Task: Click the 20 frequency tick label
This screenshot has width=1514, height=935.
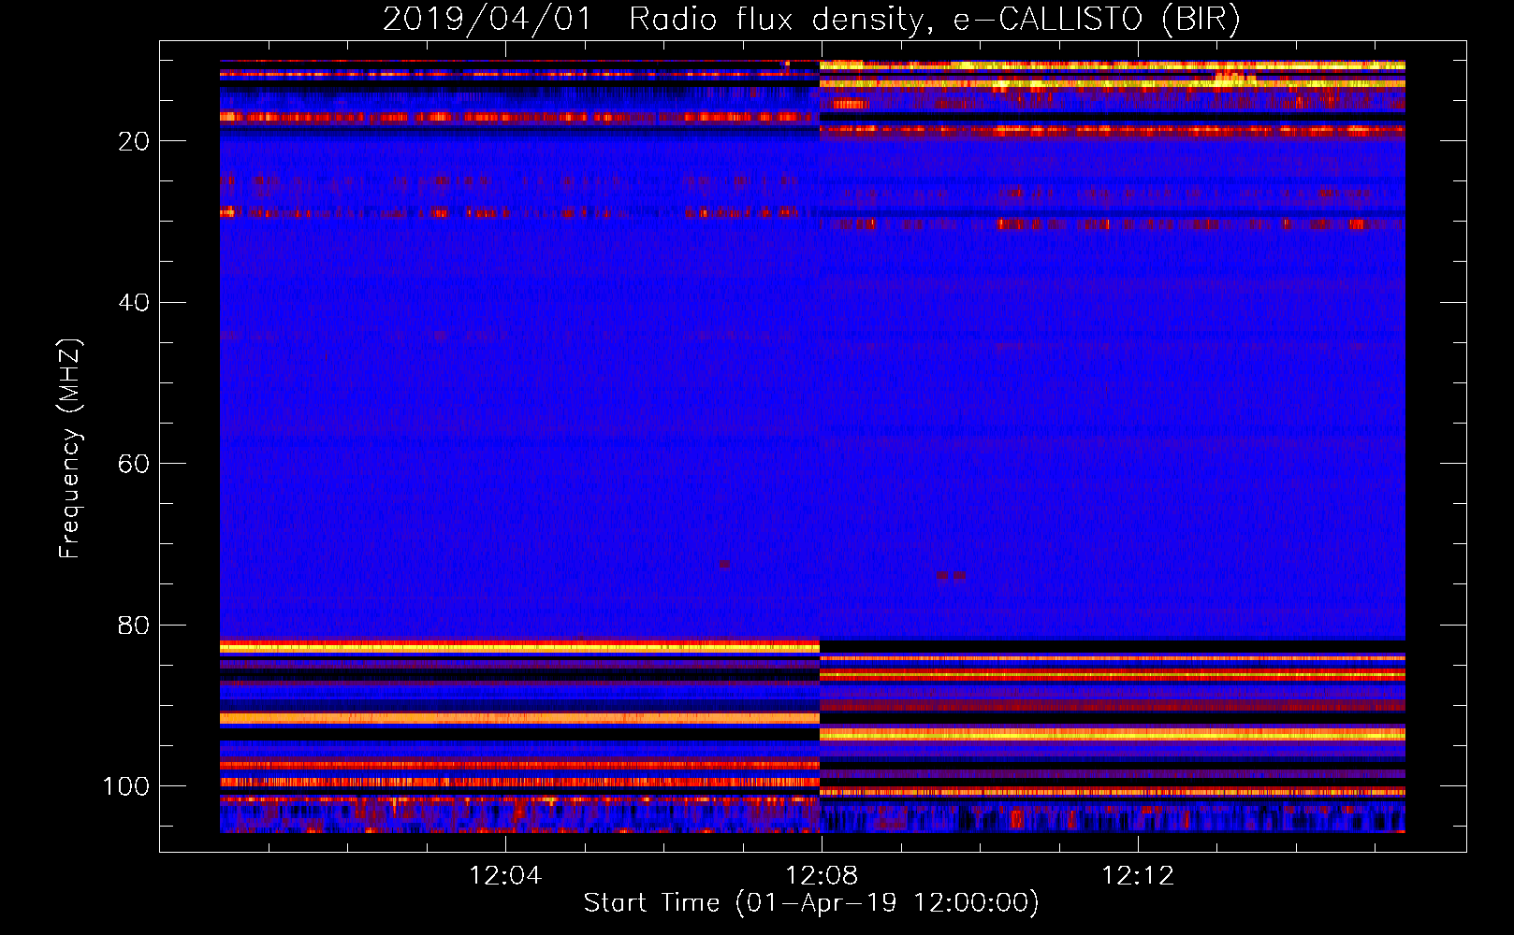Action: [135, 141]
